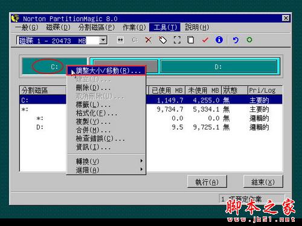Viewport: 302px width, 226px height.
Task: Open the 作業(O) menu
Action: [134, 27]
